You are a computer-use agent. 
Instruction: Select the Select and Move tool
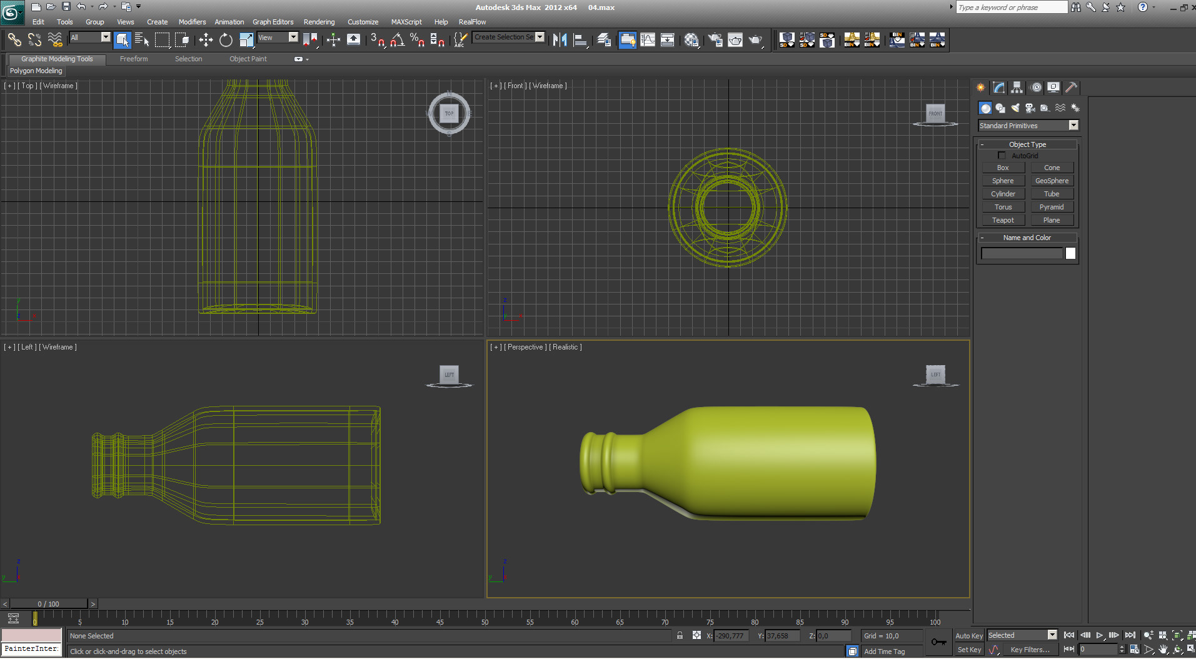tap(206, 40)
